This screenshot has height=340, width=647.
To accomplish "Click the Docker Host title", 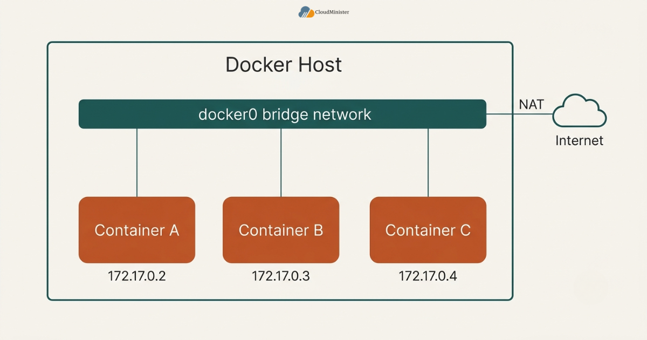I will coord(284,65).
